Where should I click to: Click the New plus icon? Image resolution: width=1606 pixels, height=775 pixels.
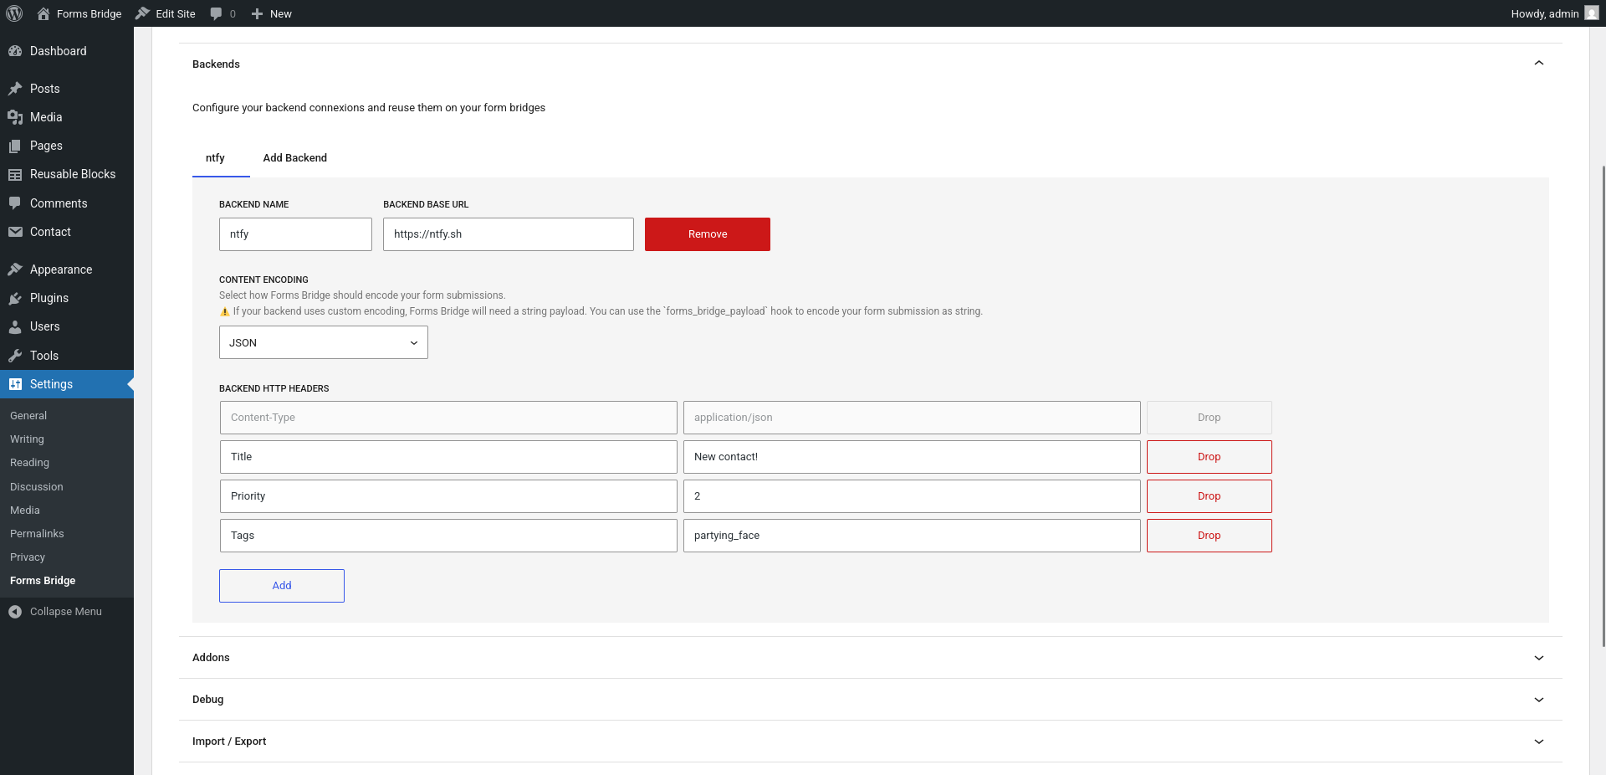(257, 13)
